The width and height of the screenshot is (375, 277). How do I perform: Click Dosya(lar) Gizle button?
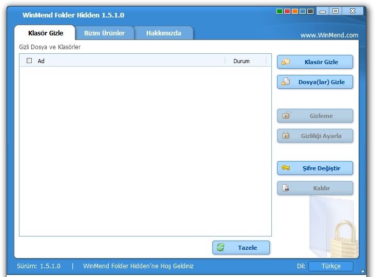point(315,82)
